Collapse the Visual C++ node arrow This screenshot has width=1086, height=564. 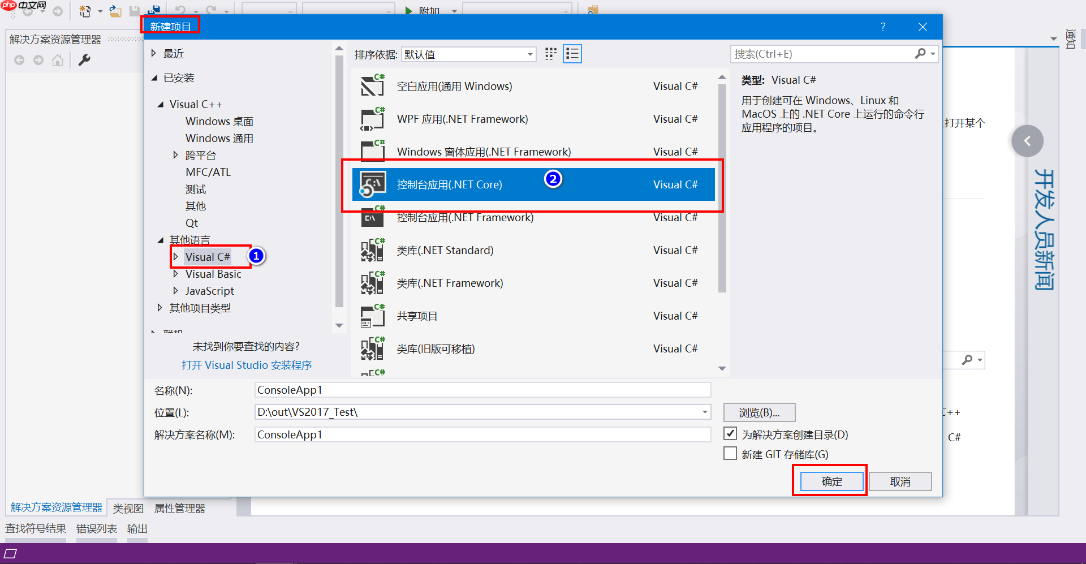161,104
